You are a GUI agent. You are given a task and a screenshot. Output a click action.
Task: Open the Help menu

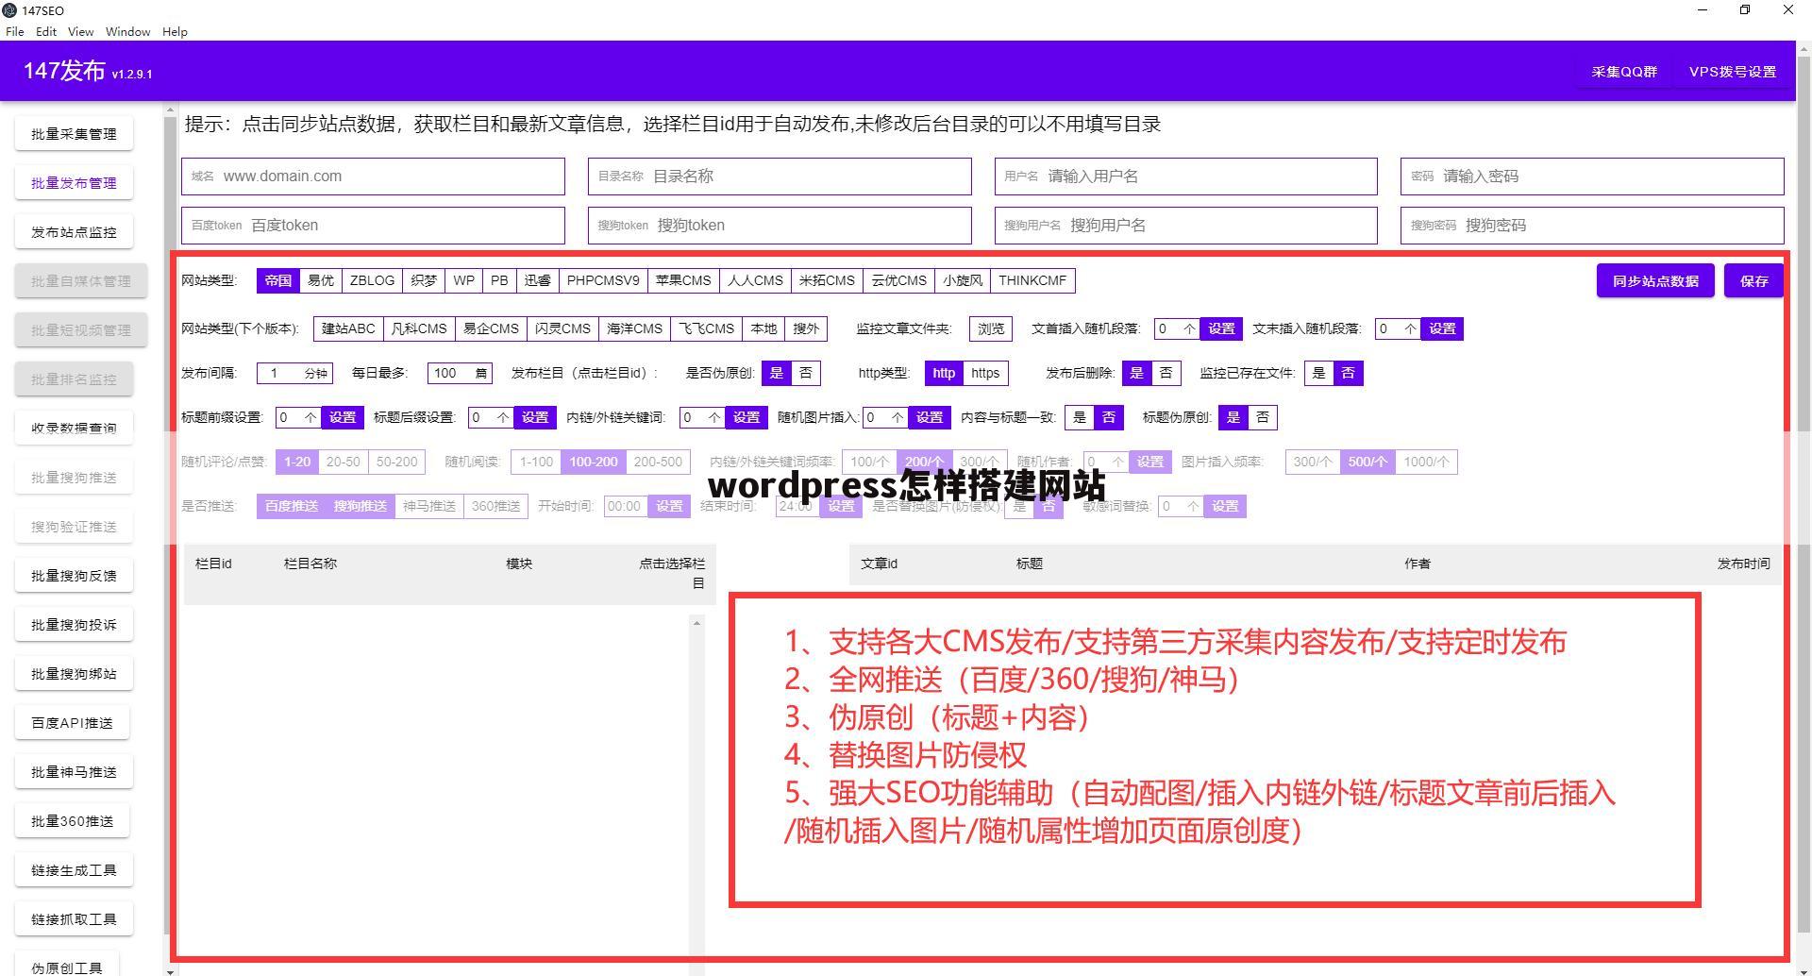pyautogui.click(x=175, y=31)
